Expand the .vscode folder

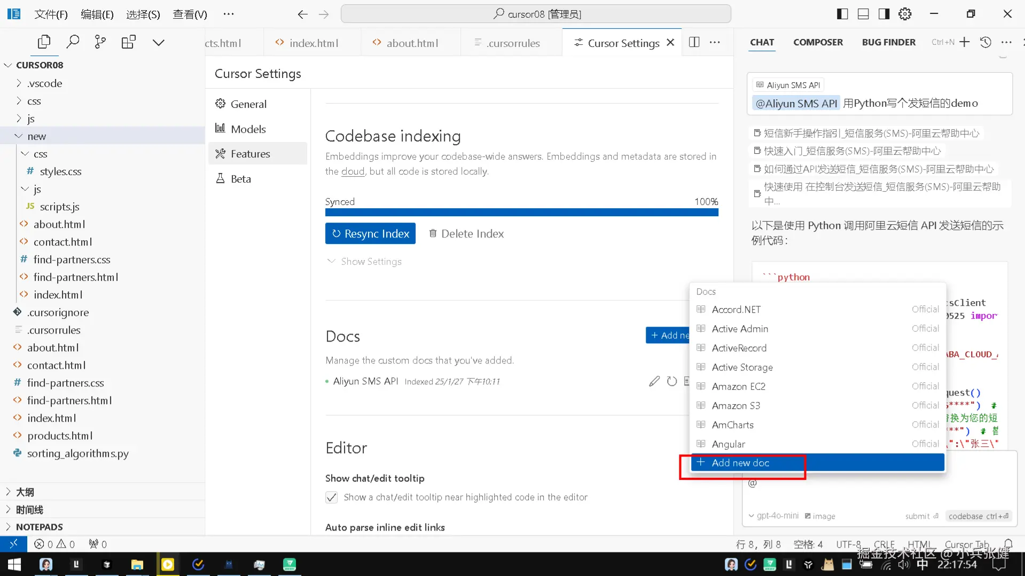point(103,83)
